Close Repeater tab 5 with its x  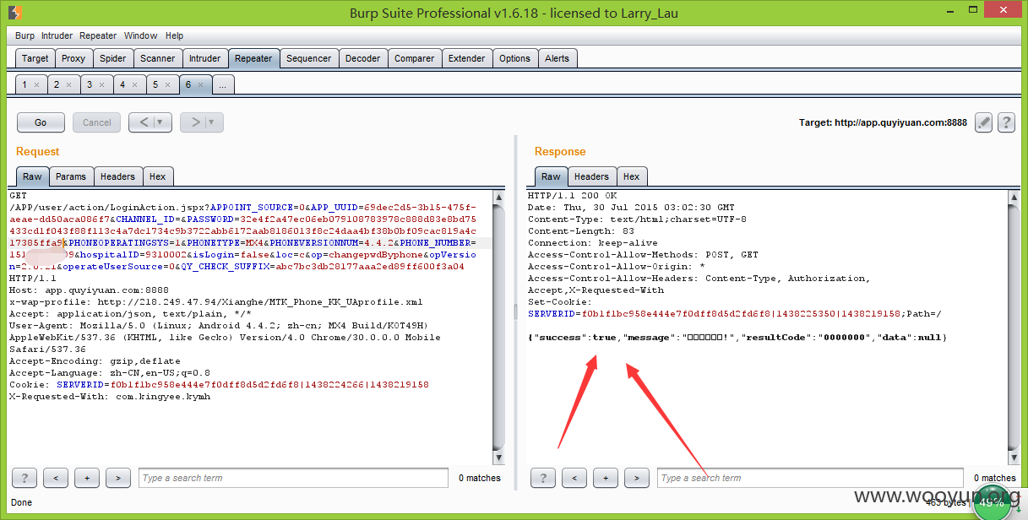166,85
